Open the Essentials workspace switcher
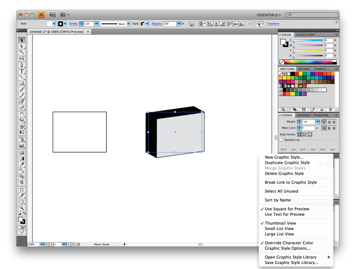This screenshot has height=269, width=356. (269, 15)
